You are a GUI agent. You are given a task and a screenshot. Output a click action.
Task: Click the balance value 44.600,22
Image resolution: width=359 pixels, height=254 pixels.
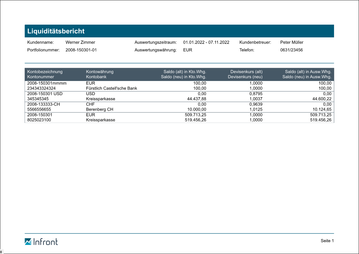pos(321,99)
